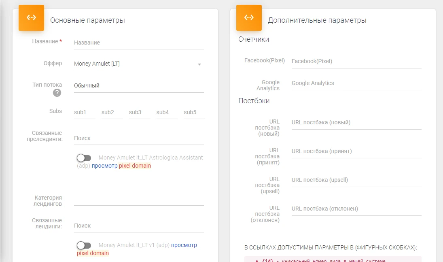Click the orange icon beside Дополнительные параметры
443x262 pixels.
tap(249, 17)
